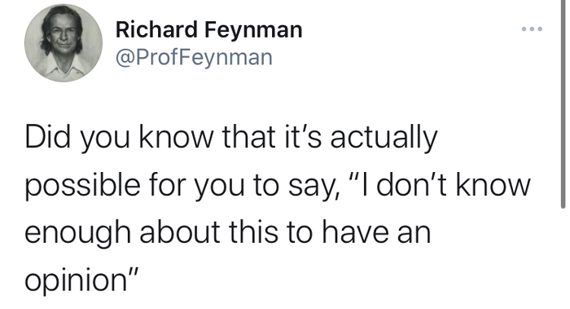
Task: Click the vertical scrollbar on the right edge
Action: 563,104
